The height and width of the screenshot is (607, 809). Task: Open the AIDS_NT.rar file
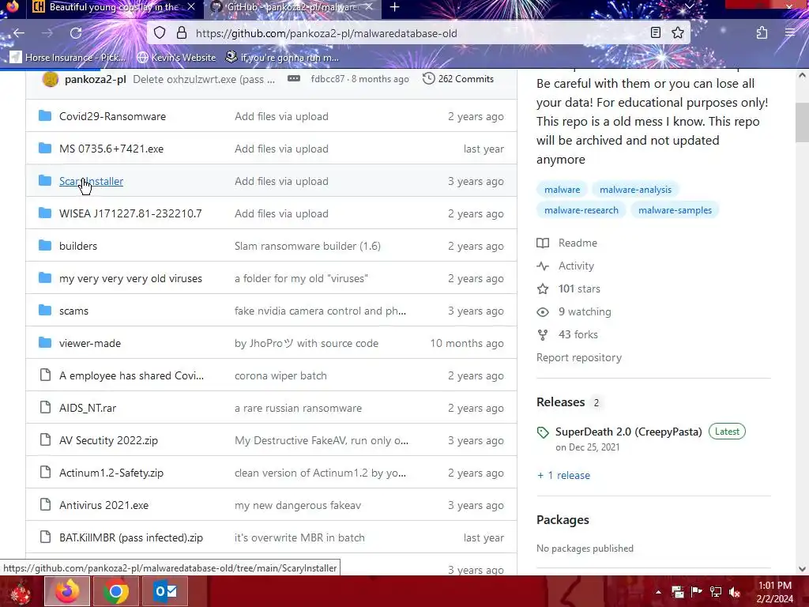(x=88, y=409)
